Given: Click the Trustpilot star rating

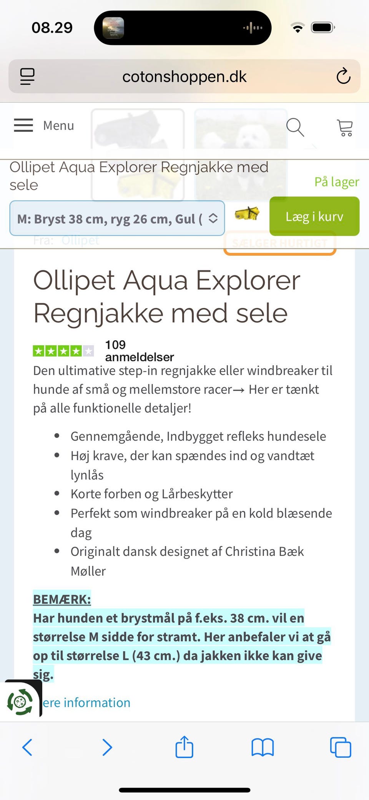Looking at the screenshot, I should click(x=63, y=351).
